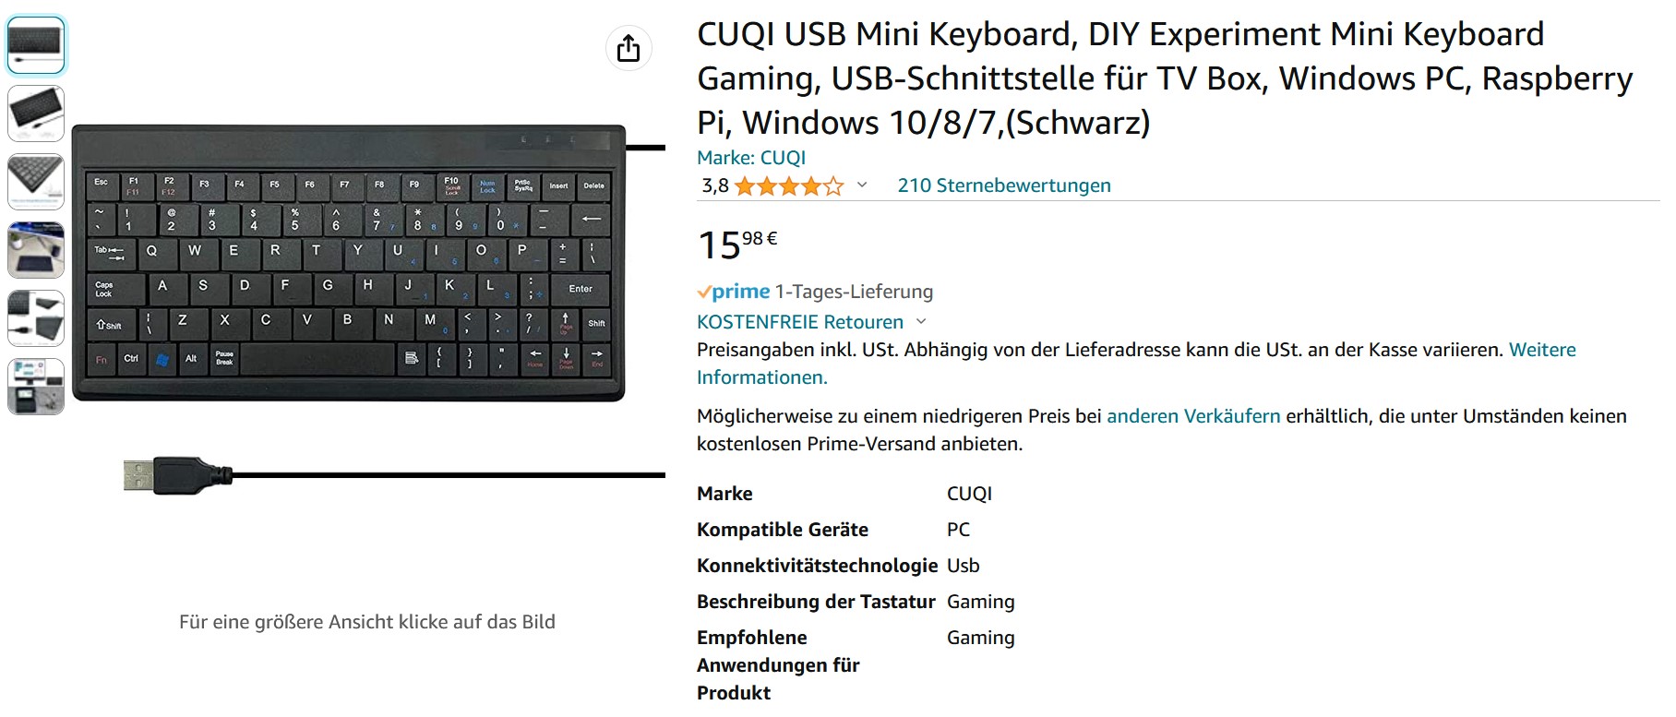Expand KOSTENFREIE Retouren details arrow
1676x717 pixels.
[921, 322]
